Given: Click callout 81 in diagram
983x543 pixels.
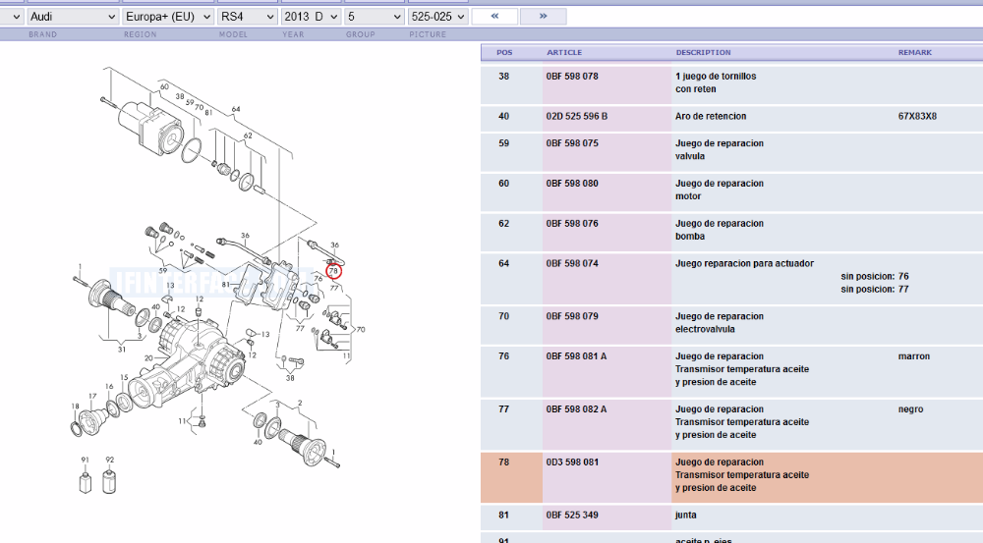Looking at the screenshot, I should (226, 286).
